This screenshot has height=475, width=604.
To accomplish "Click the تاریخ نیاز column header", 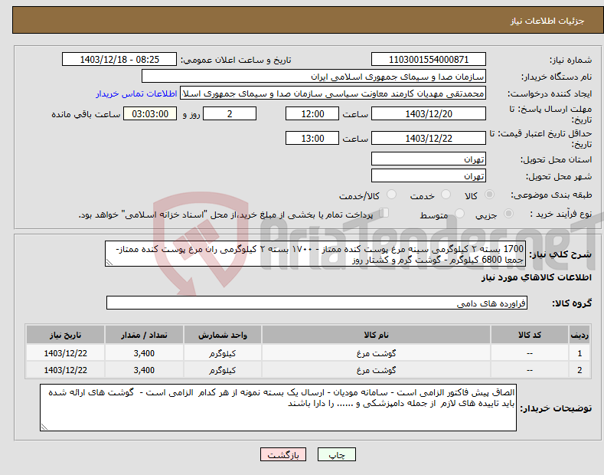I will click(x=65, y=335).
